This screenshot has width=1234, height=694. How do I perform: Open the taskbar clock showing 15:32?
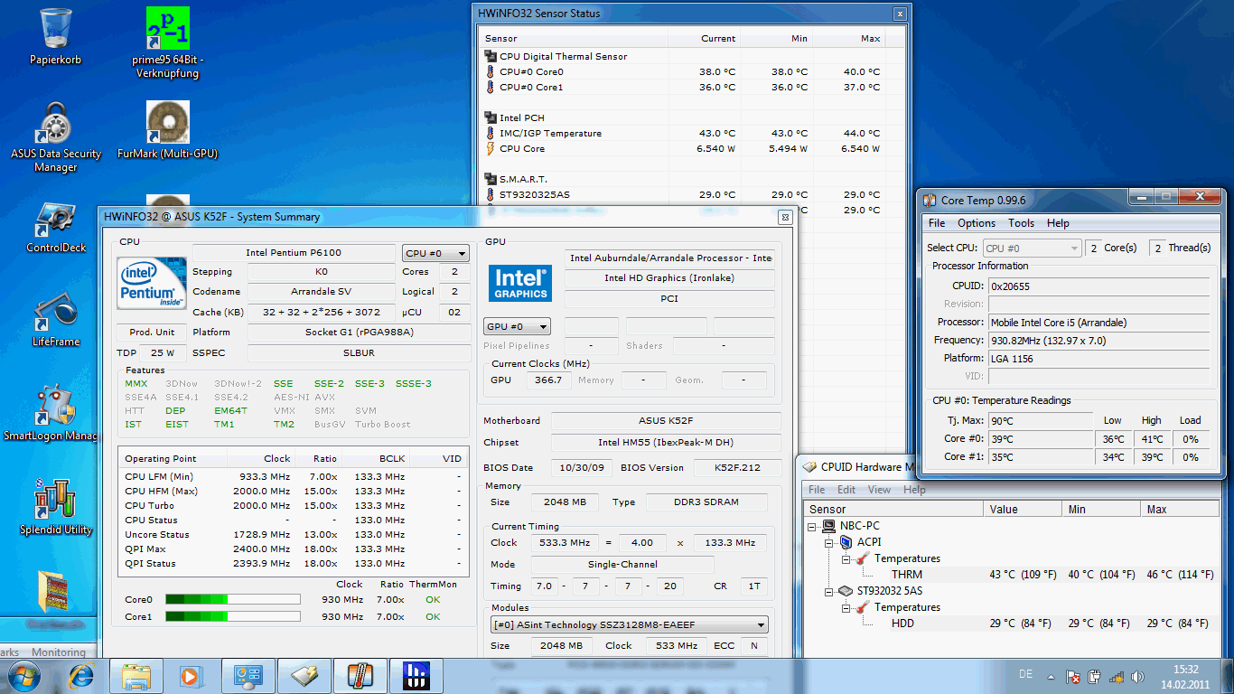[x=1184, y=676]
